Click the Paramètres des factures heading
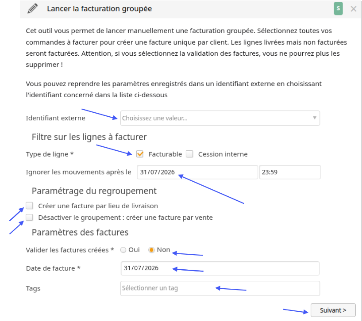362x321 pixels. [x=80, y=232]
